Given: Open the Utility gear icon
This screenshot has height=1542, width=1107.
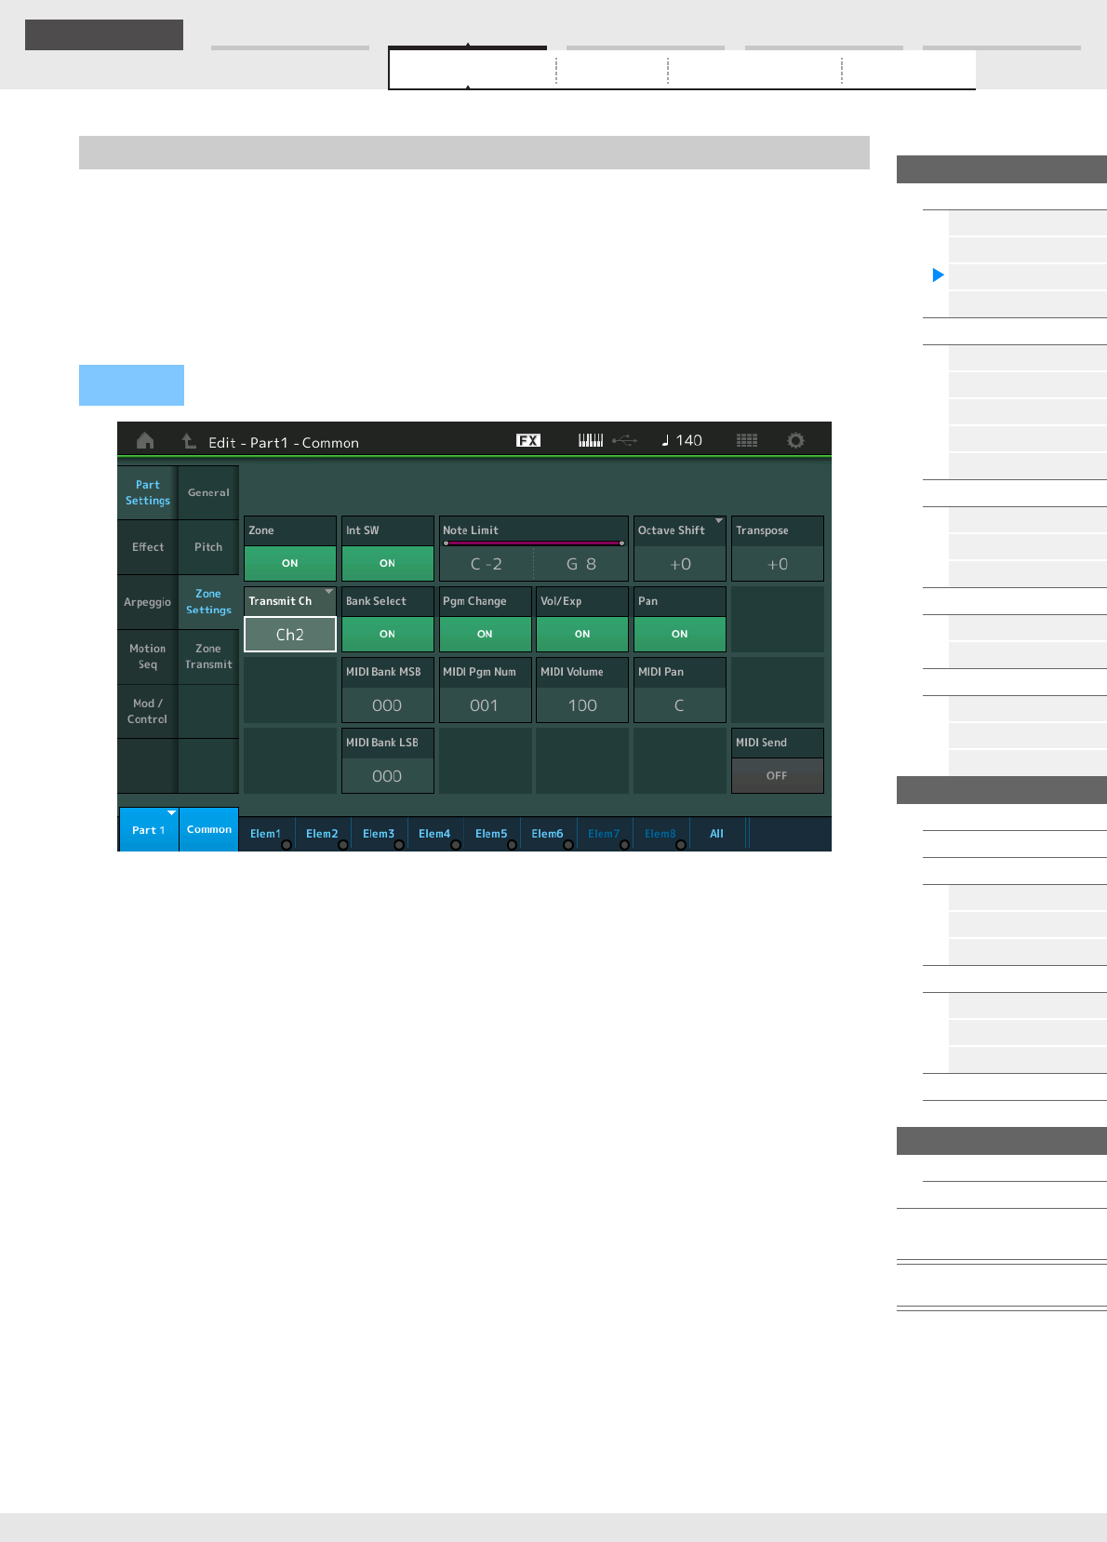Looking at the screenshot, I should (x=795, y=440).
